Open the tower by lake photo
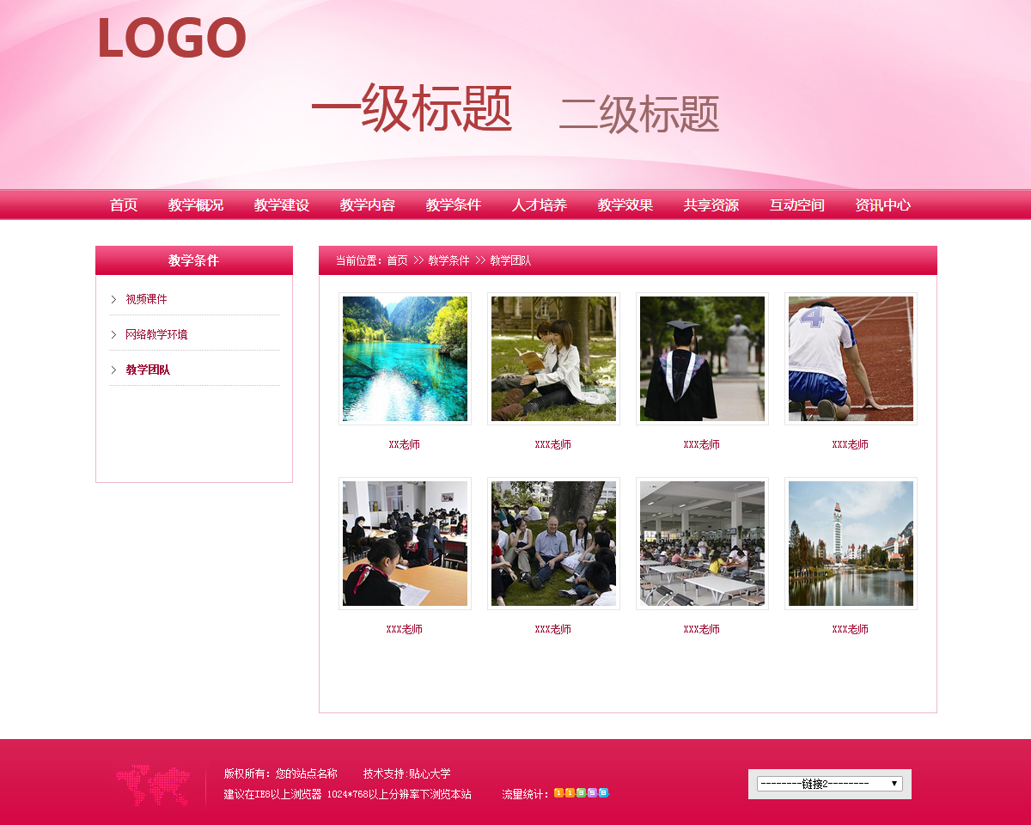 point(851,543)
